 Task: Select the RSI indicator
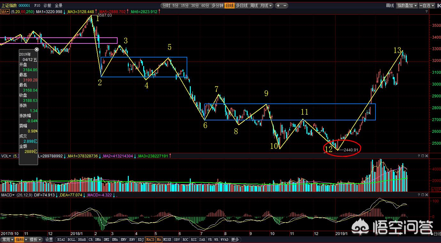(x=194, y=239)
